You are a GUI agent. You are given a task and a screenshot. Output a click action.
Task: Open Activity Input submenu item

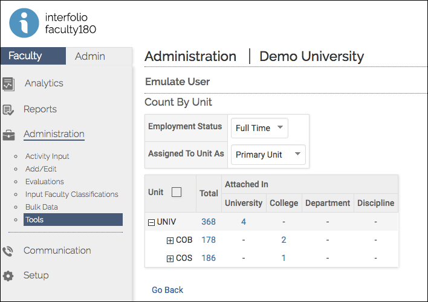(x=47, y=156)
